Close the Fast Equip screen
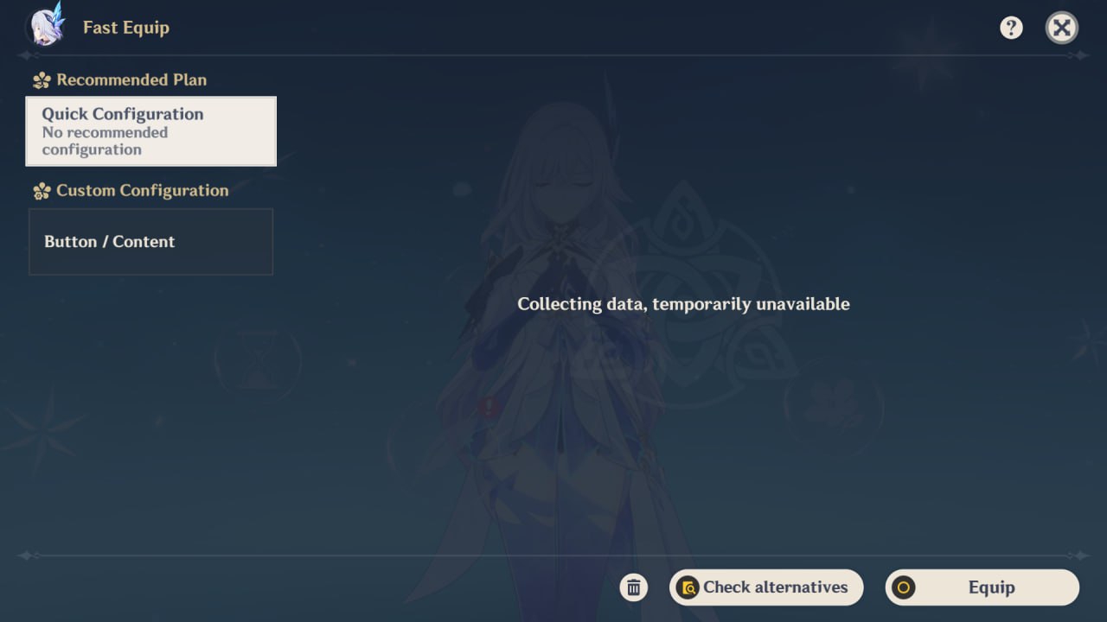 [1062, 28]
